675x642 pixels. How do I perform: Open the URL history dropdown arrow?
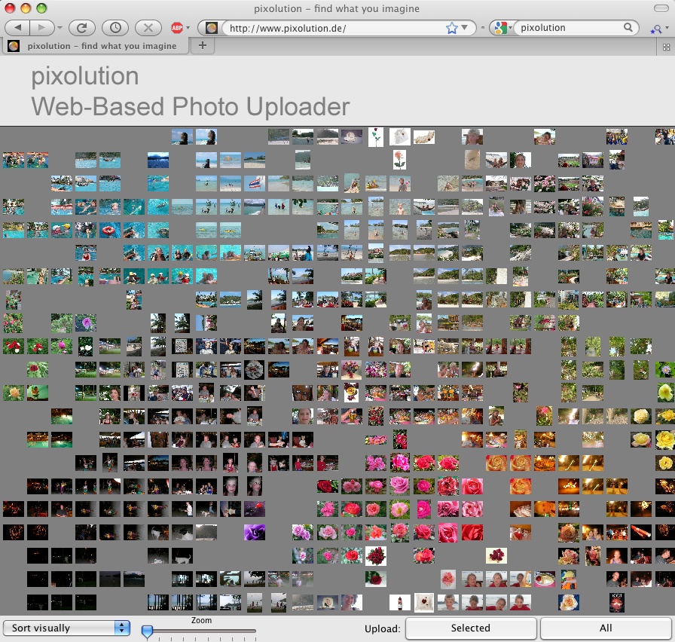click(465, 28)
